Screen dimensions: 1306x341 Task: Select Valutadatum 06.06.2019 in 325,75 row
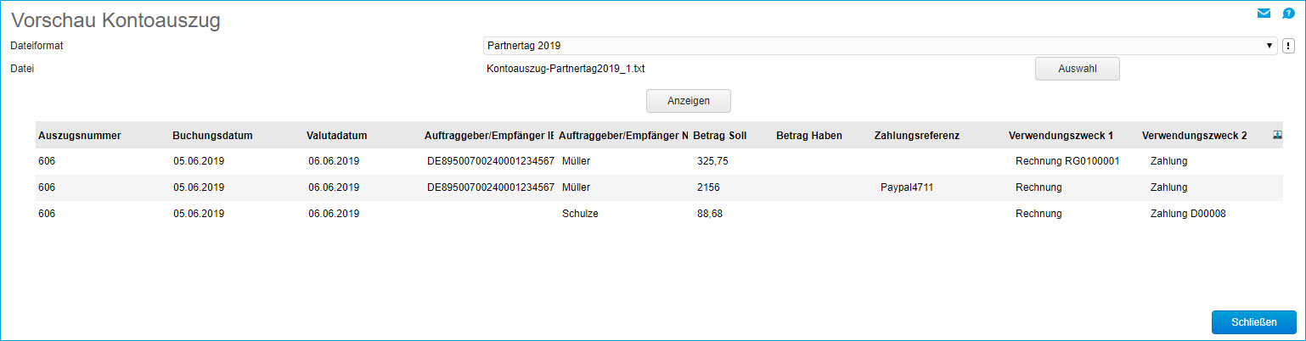tap(335, 160)
